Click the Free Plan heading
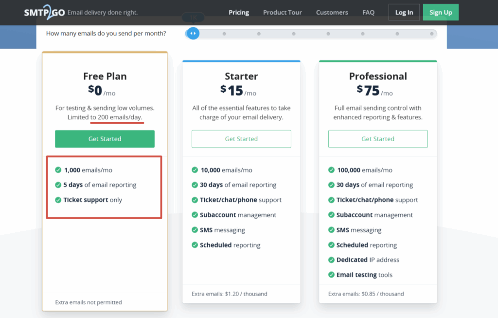Screen dimensions: 498x318 (105, 76)
